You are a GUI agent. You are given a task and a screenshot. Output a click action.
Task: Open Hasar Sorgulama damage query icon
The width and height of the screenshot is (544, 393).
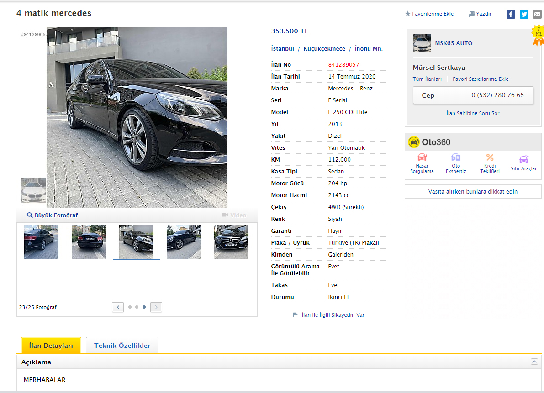click(422, 157)
